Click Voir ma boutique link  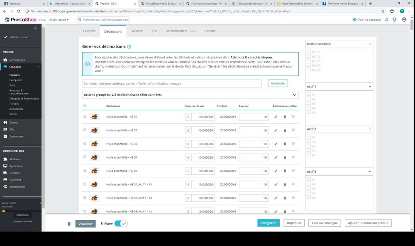pos(366,19)
